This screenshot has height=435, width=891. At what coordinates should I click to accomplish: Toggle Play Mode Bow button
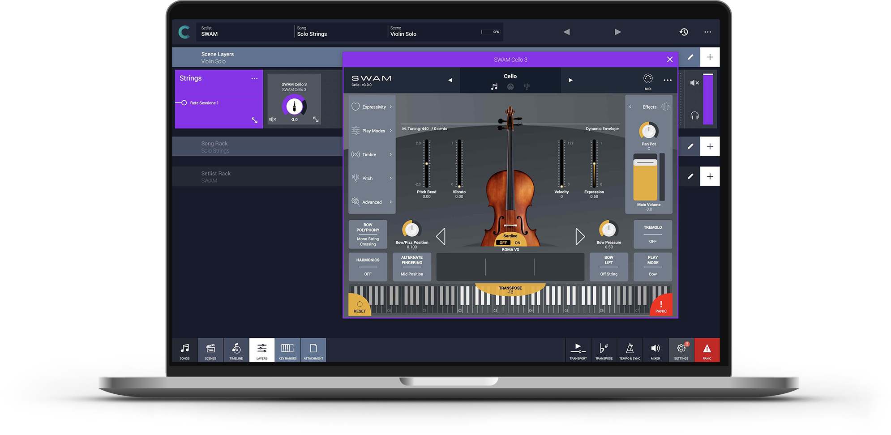click(653, 267)
